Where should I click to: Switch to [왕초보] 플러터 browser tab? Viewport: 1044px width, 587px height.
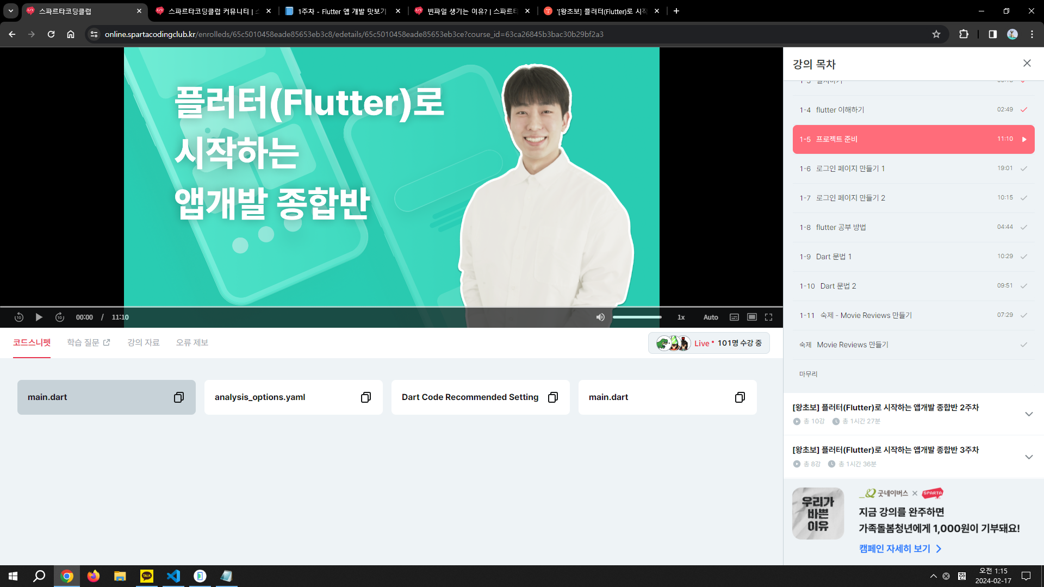point(601,11)
